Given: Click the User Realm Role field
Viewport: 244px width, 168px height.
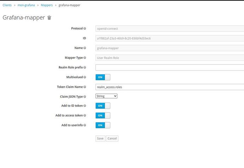Looking at the screenshot, I should 170,58.
